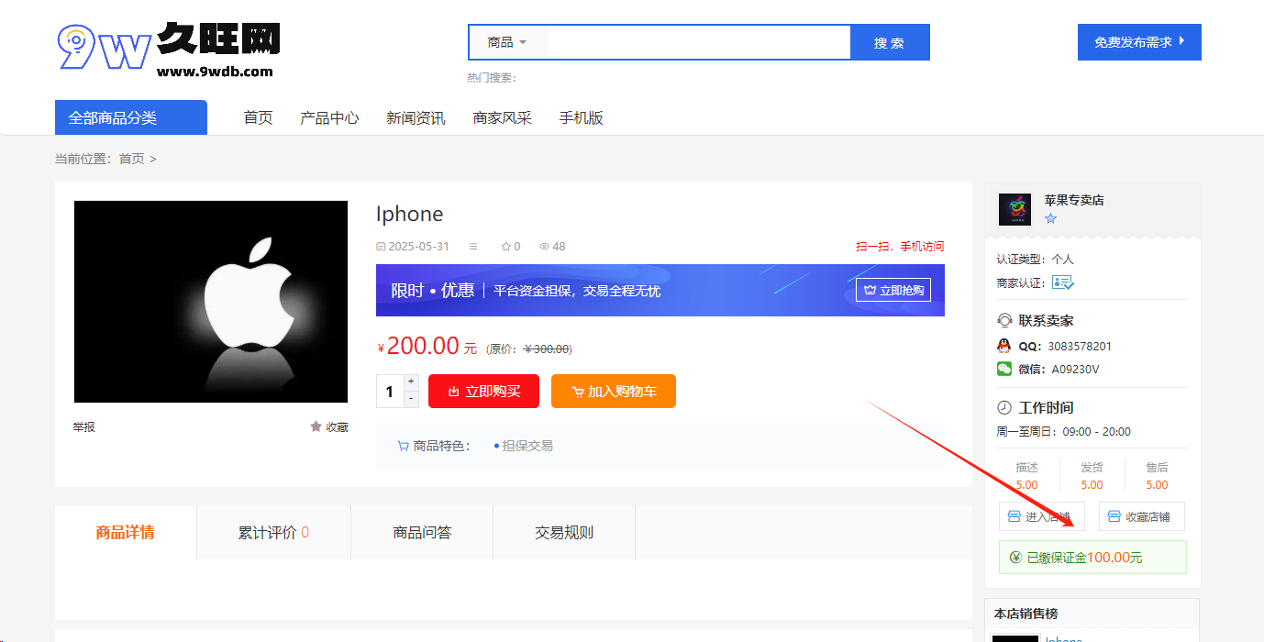Open 手机版 in the navigation bar
This screenshot has width=1264, height=642.
pos(582,117)
